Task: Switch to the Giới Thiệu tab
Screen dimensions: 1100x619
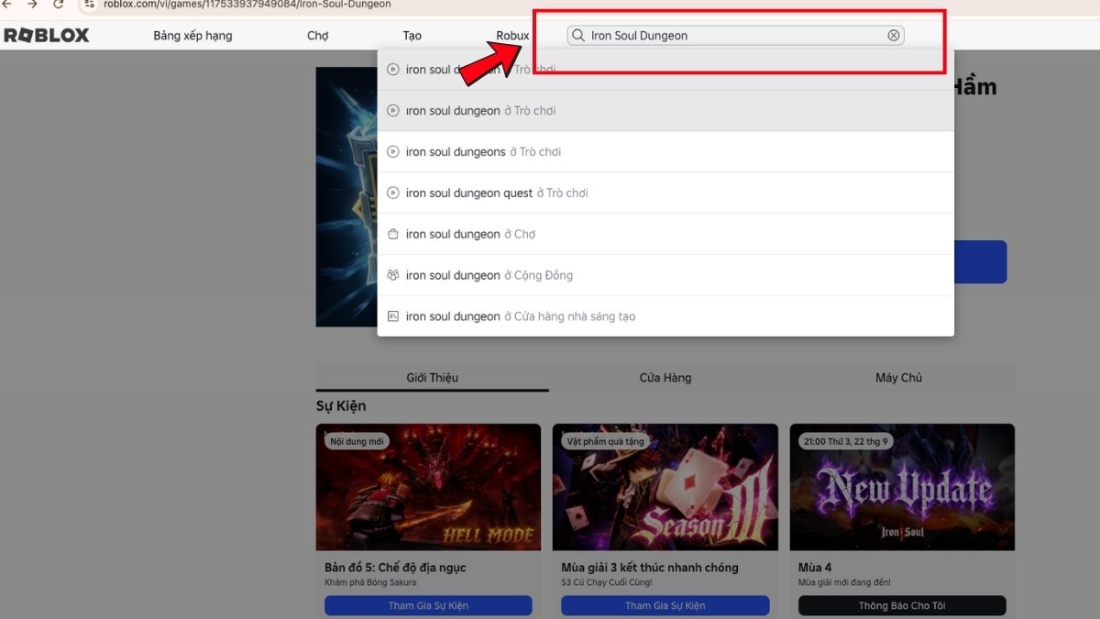Action: point(433,378)
